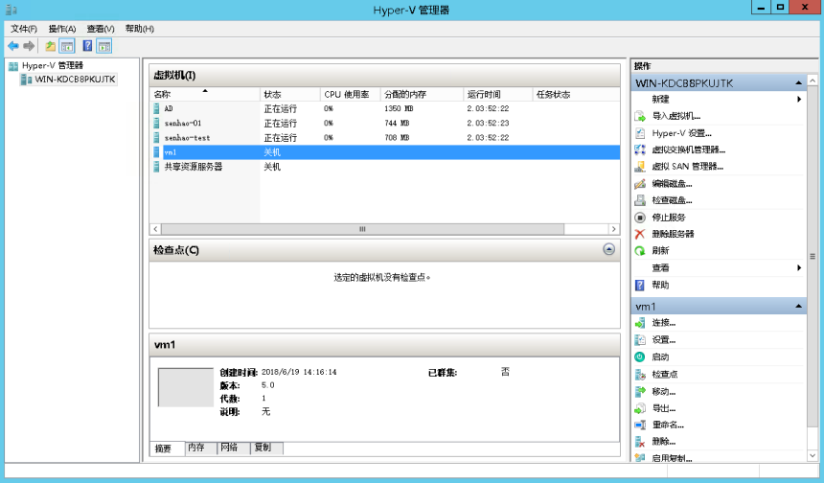Select the 共享资源服务器 virtual machine row
Image resolution: width=824 pixels, height=483 pixels.
click(x=384, y=167)
